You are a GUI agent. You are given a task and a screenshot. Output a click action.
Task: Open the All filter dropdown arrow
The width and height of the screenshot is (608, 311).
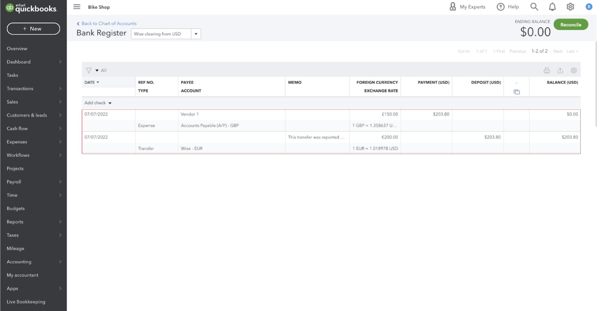(97, 70)
